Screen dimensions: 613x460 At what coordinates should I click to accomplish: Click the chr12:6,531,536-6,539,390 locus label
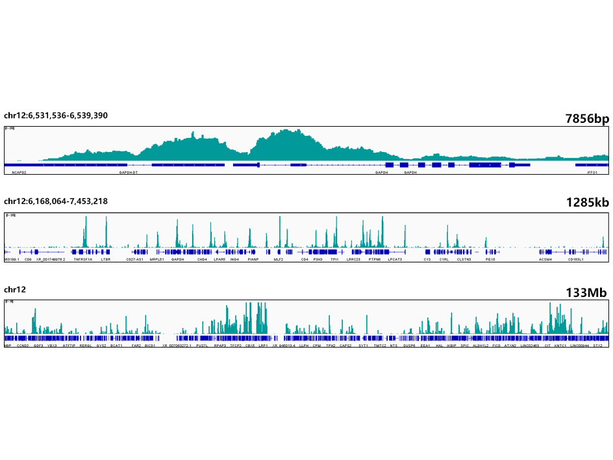tap(56, 116)
